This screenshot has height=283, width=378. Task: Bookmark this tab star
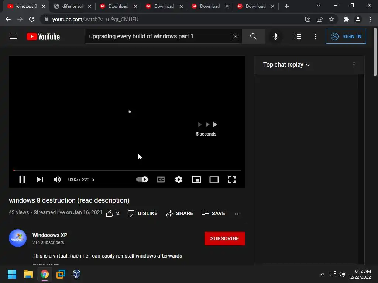tap(331, 19)
